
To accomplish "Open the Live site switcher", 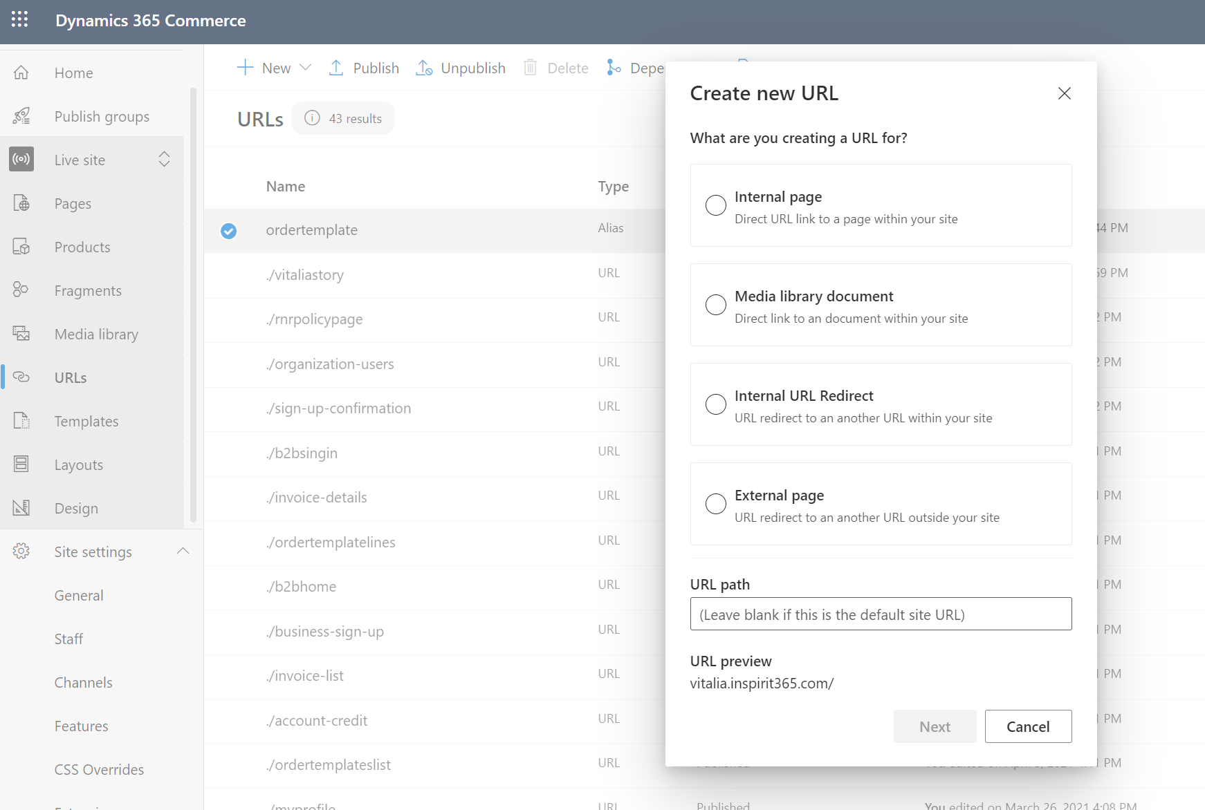I will coord(164,160).
